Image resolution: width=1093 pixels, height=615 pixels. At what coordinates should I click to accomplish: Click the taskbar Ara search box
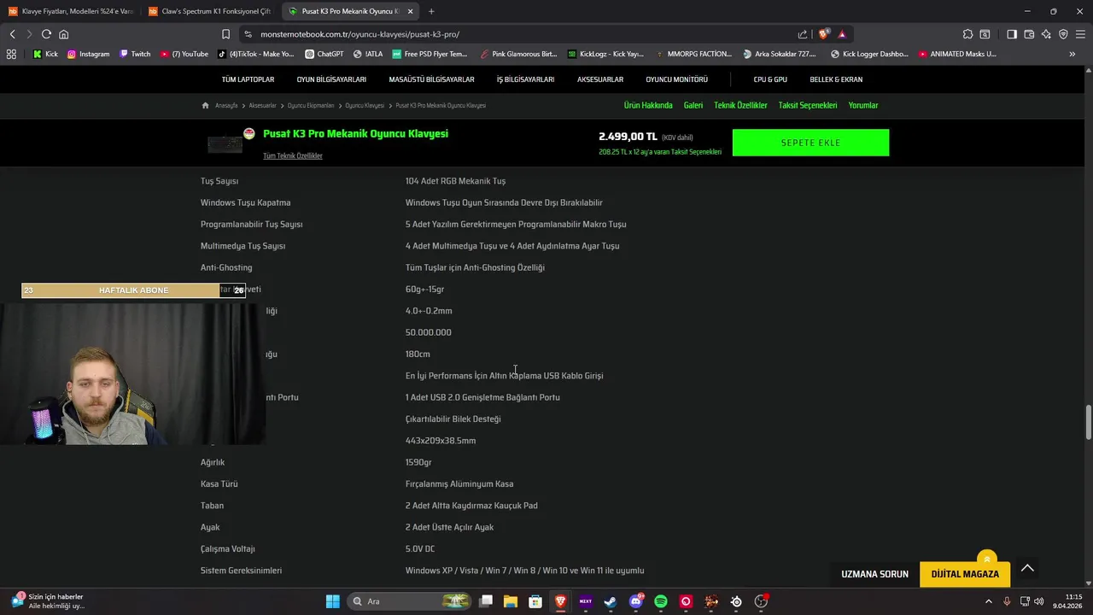[410, 601]
